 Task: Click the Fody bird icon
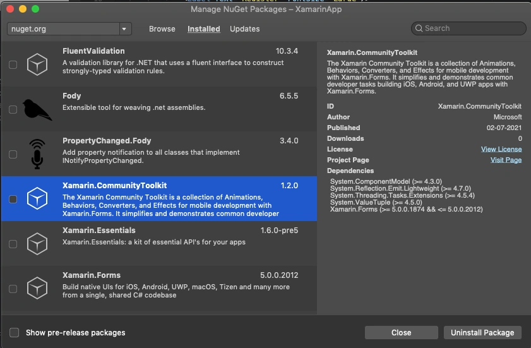coord(37,109)
